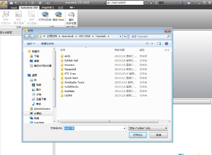Click the search magnifier in Tutorials search box
212x155 pixels.
coord(168,36)
